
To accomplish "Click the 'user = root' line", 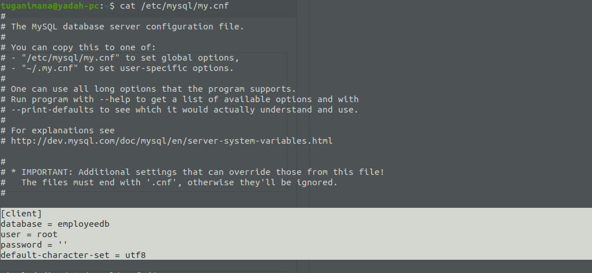I will click(29, 234).
